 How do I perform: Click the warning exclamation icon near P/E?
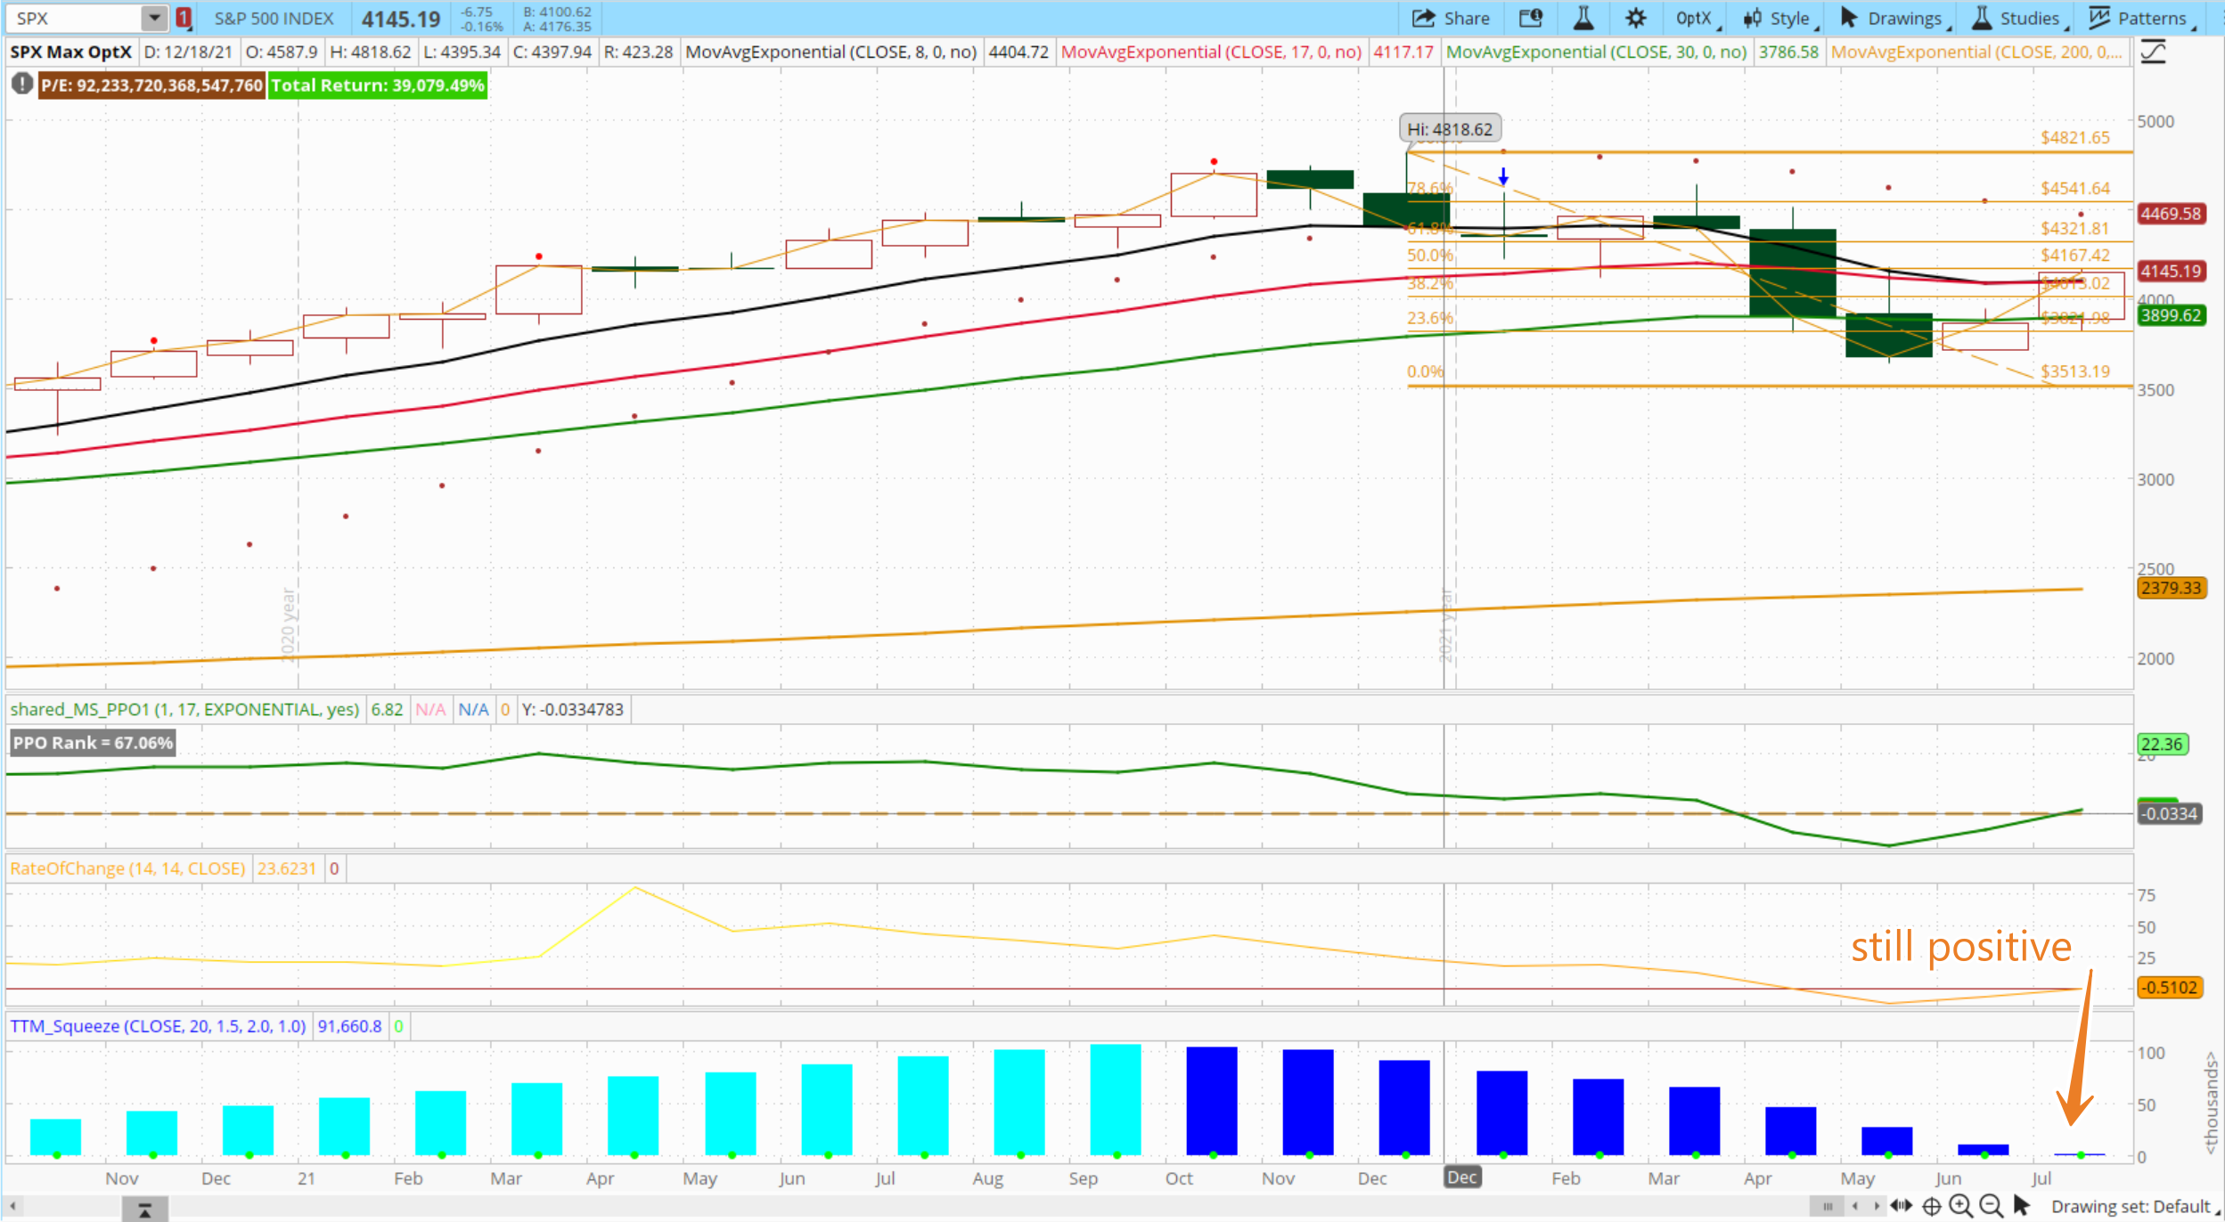click(x=21, y=85)
